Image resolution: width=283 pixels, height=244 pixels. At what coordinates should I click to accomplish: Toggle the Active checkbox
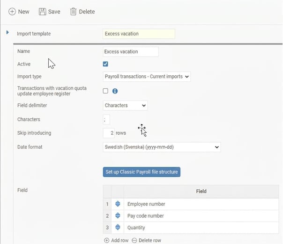tap(105, 64)
